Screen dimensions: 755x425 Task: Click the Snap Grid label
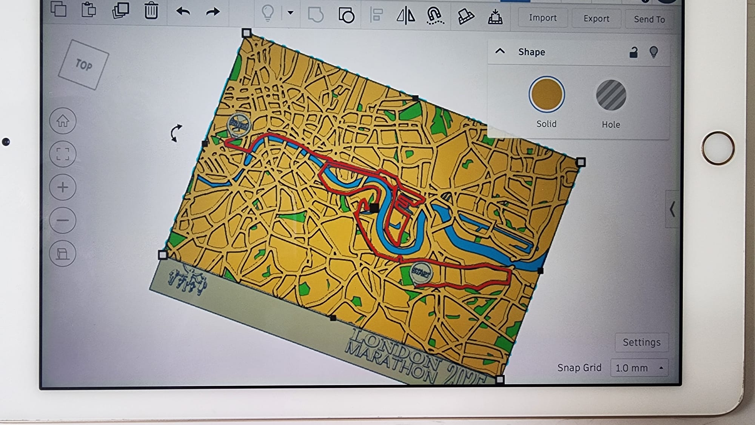[579, 368]
